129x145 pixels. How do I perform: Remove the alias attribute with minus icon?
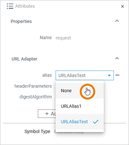pos(117,75)
